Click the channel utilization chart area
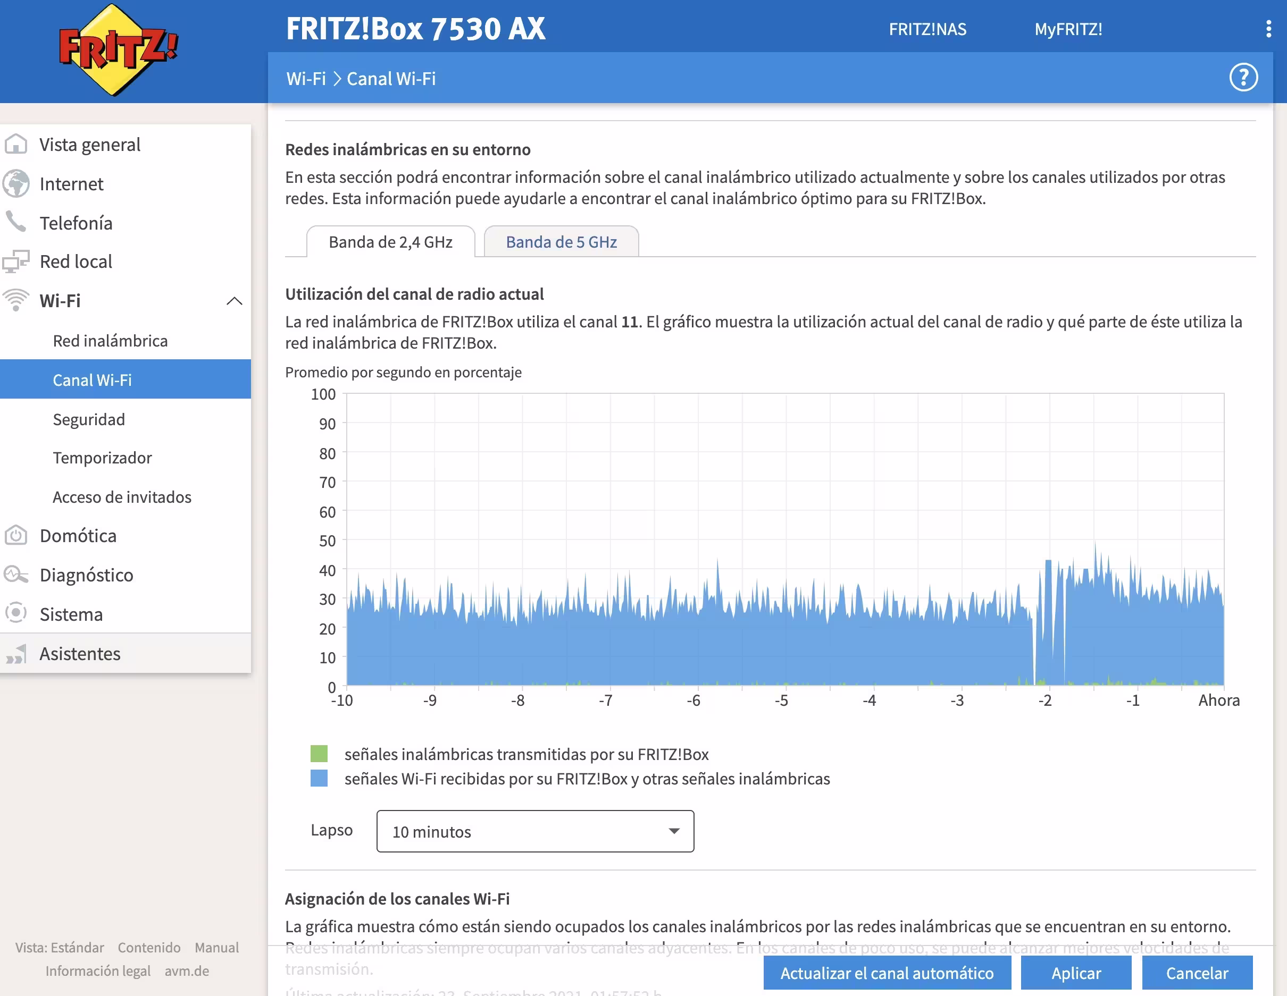Screen dimensions: 1287x996 point(785,539)
